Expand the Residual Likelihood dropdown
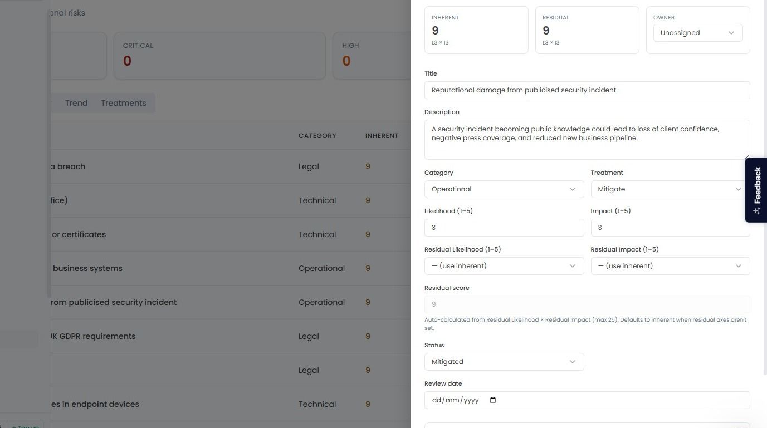 tap(504, 266)
